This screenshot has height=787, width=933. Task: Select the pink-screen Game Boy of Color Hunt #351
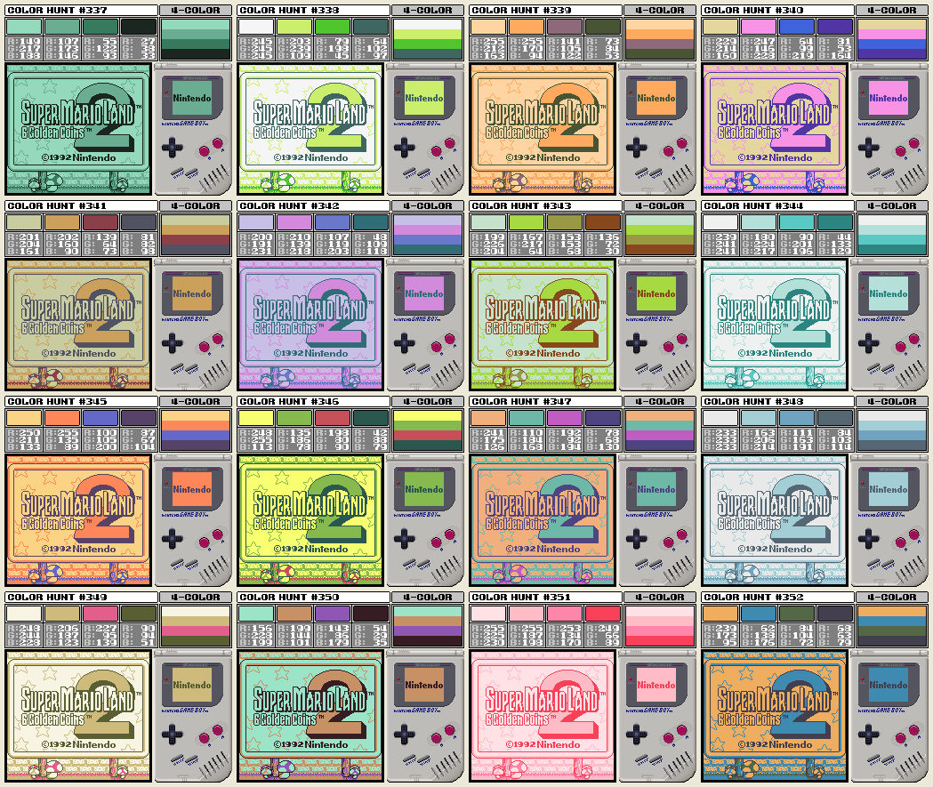(657, 716)
